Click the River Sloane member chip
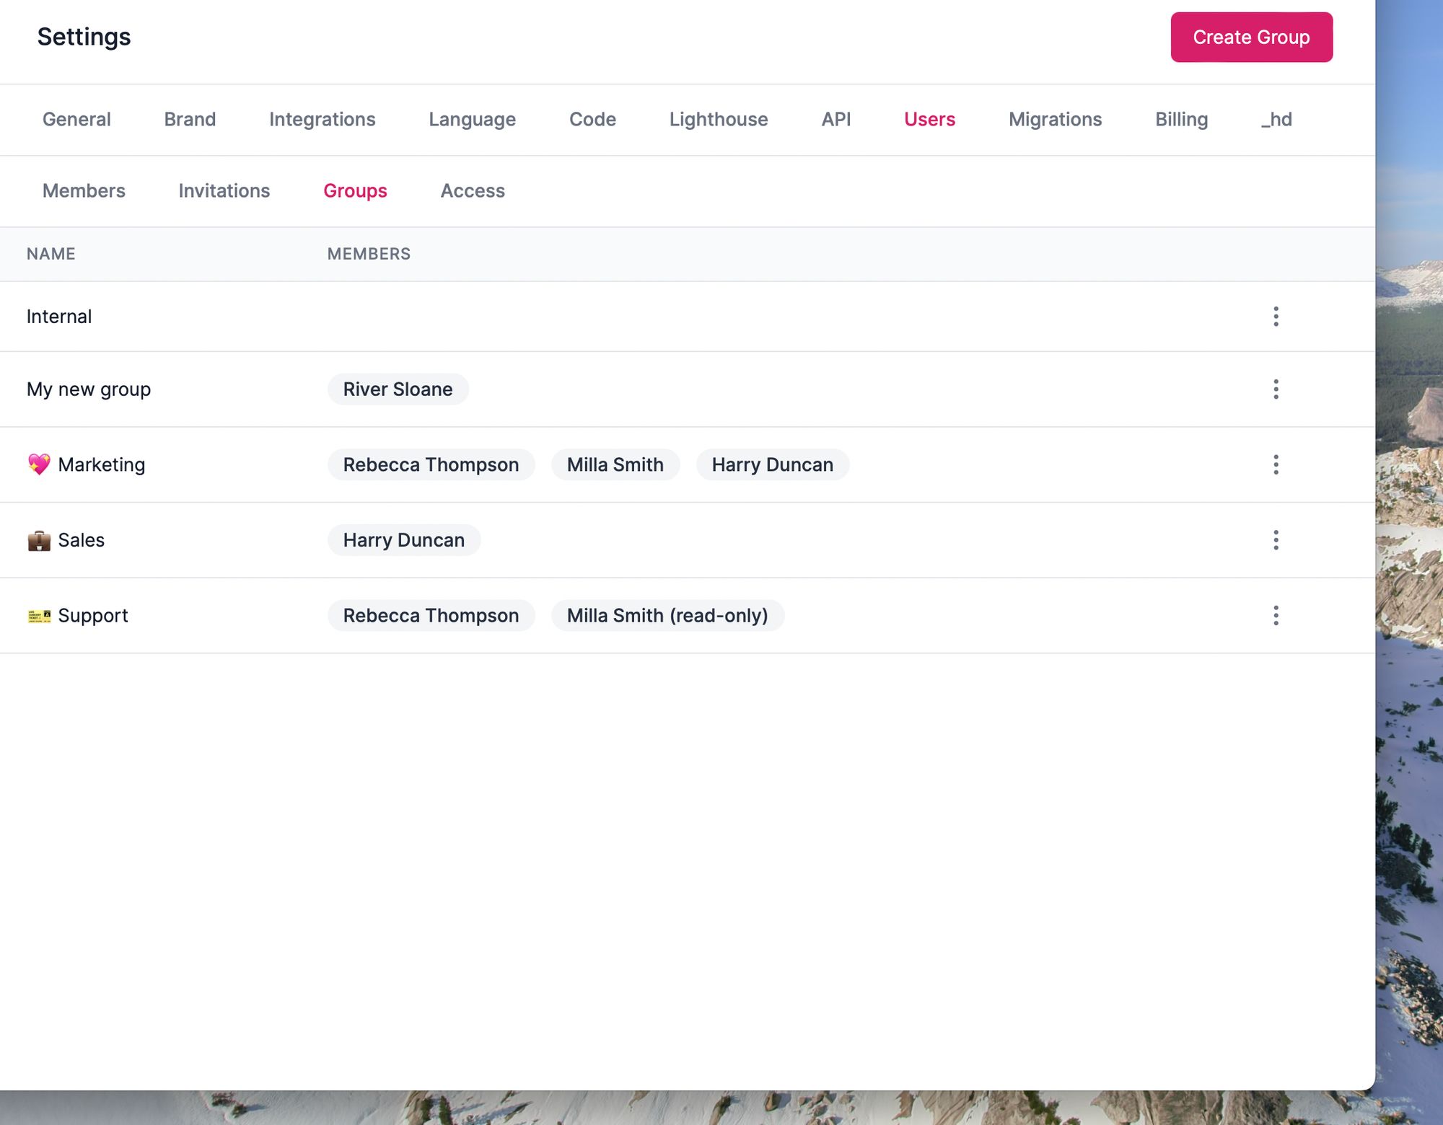Viewport: 1443px width, 1125px height. click(398, 389)
